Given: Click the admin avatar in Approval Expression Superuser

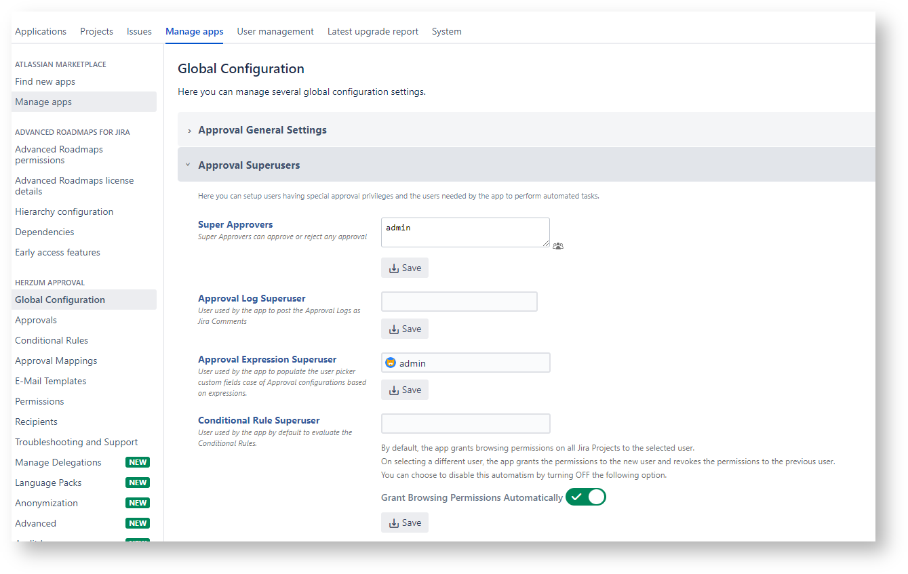Looking at the screenshot, I should [x=391, y=363].
